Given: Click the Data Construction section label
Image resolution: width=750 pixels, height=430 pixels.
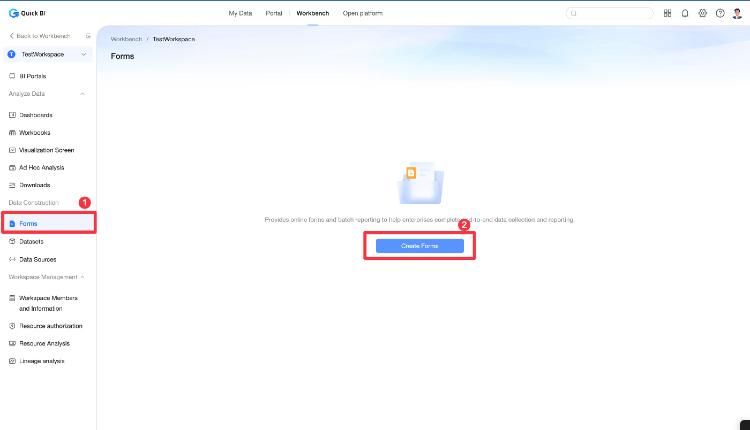Looking at the screenshot, I should 34,203.
